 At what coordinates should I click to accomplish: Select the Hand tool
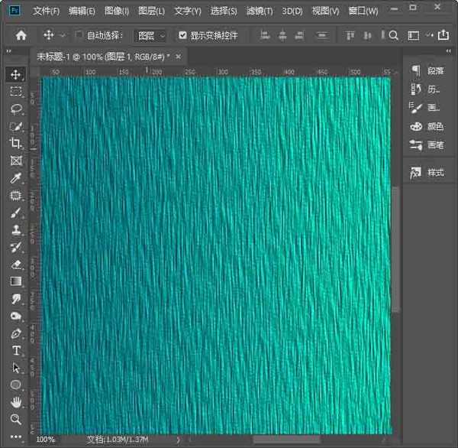coord(16,401)
